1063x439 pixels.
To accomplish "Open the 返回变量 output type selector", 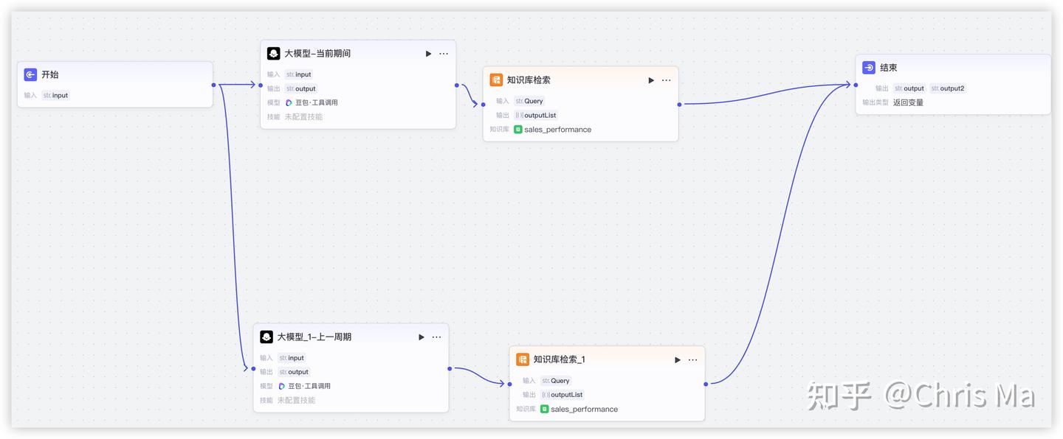I will (907, 102).
